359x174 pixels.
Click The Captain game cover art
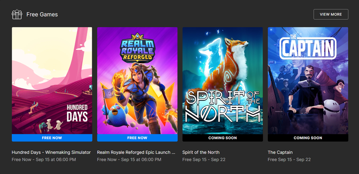308,80
